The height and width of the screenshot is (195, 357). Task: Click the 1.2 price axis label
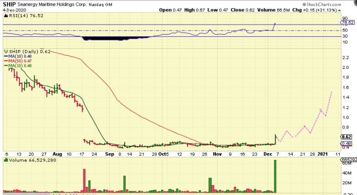[x=346, y=108]
